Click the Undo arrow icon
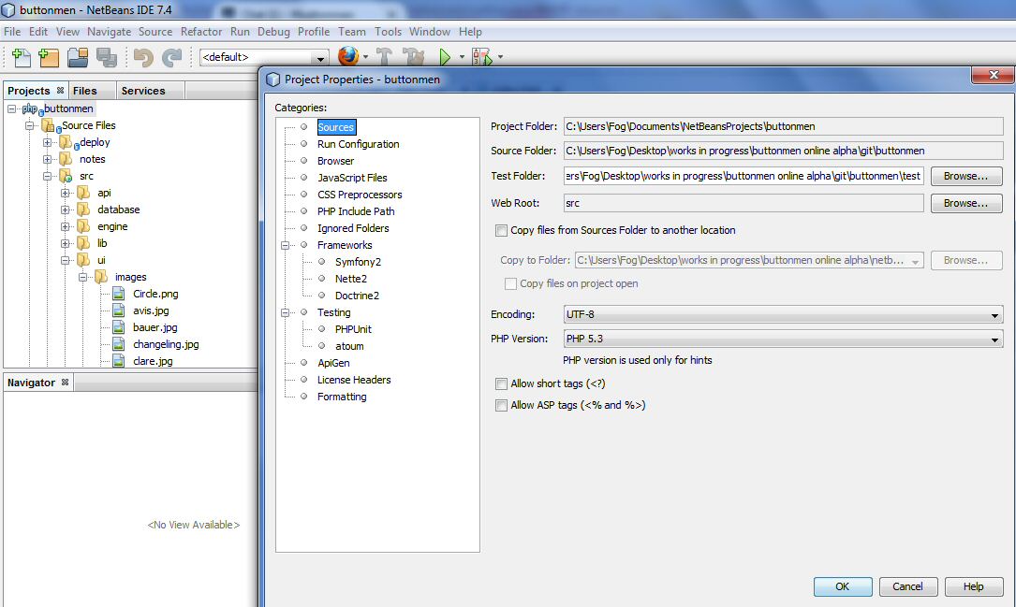Image resolution: width=1016 pixels, height=607 pixels. point(143,58)
